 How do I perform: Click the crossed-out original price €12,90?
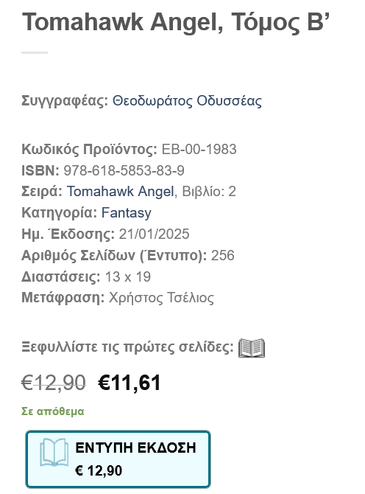[54, 383]
